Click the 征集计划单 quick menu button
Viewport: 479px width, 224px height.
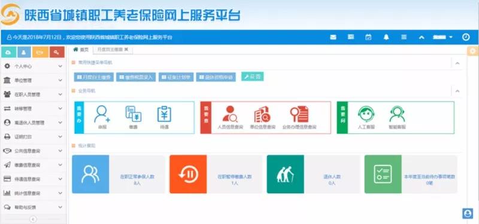(x=176, y=77)
